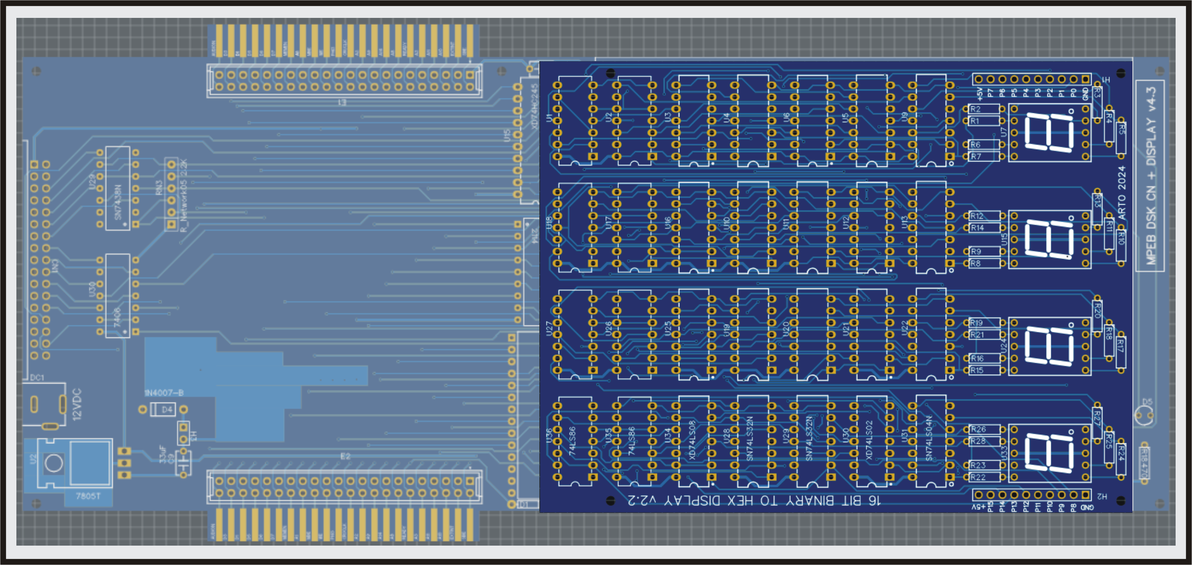The image size is (1192, 565).
Task: Select the 74LS86 chip labeled U36
Action: pyautogui.click(x=575, y=441)
